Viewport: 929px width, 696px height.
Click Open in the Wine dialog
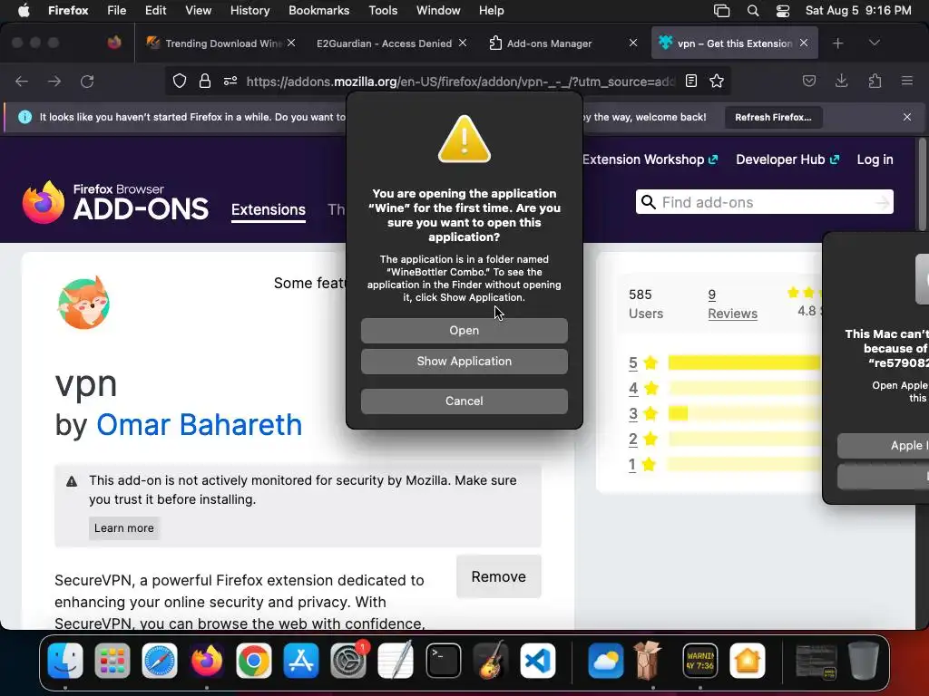pyautogui.click(x=464, y=331)
